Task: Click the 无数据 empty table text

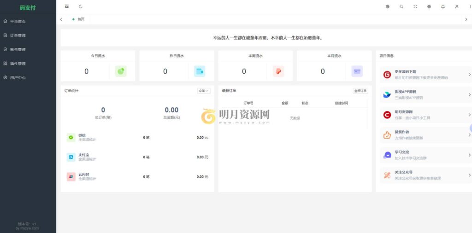Action: pos(295,118)
